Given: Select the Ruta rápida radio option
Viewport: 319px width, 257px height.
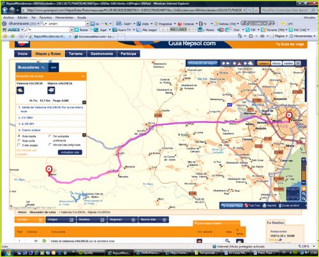Looking at the screenshot, I should point(19,136).
